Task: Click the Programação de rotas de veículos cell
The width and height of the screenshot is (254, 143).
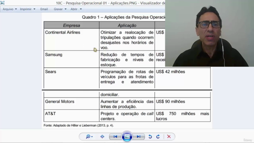Action: [x=127, y=78]
